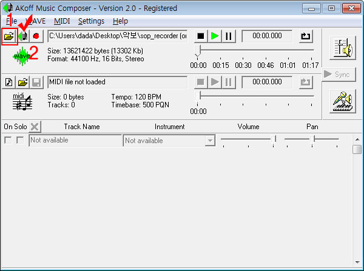Click the midi notes logo icon
Viewport: 364px width, 271px height.
[22, 101]
